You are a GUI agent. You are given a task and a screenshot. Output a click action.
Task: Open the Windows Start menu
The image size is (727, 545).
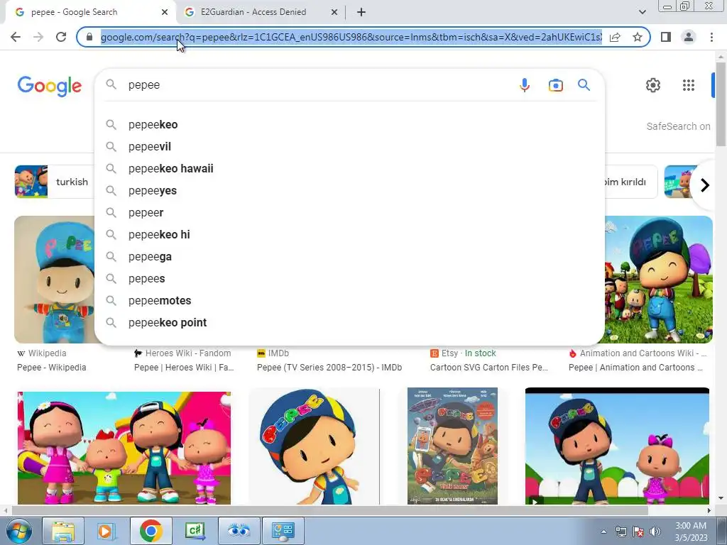(x=18, y=531)
